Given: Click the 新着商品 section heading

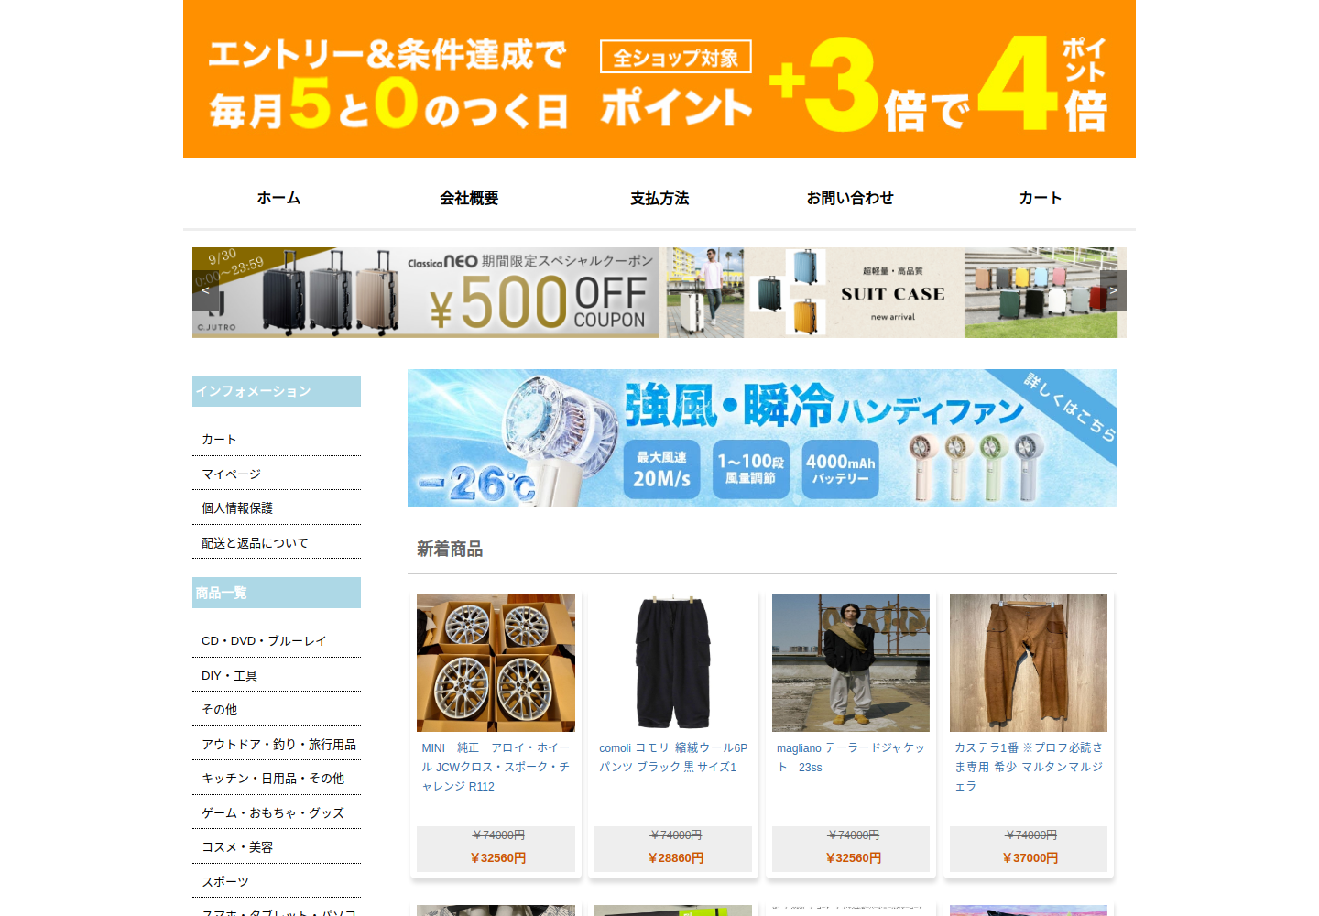Looking at the screenshot, I should pos(450,549).
